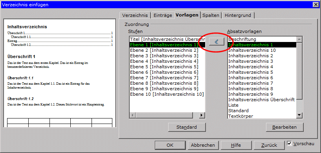The image size is (321, 153).
Task: Select the Vorlagen tab
Action: point(187,15)
